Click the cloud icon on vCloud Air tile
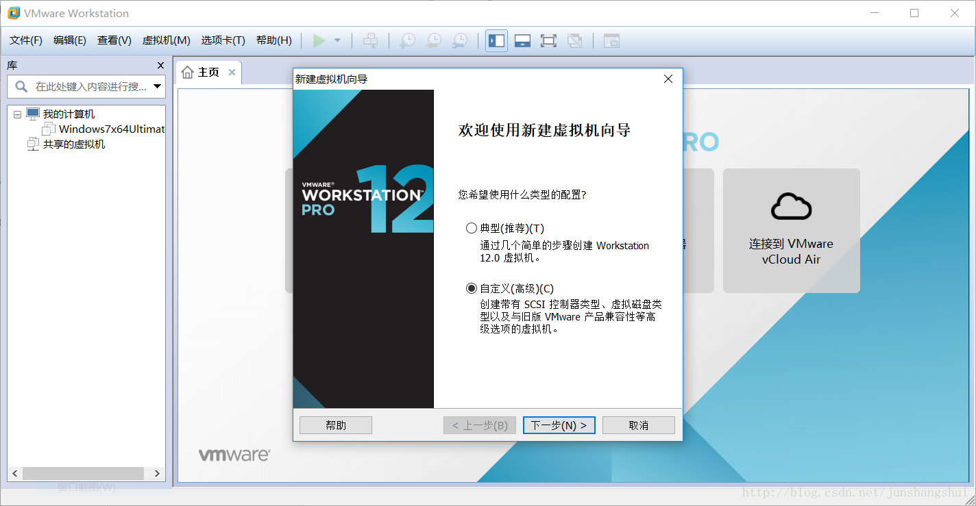Viewport: 976px width, 506px height. pyautogui.click(x=791, y=206)
